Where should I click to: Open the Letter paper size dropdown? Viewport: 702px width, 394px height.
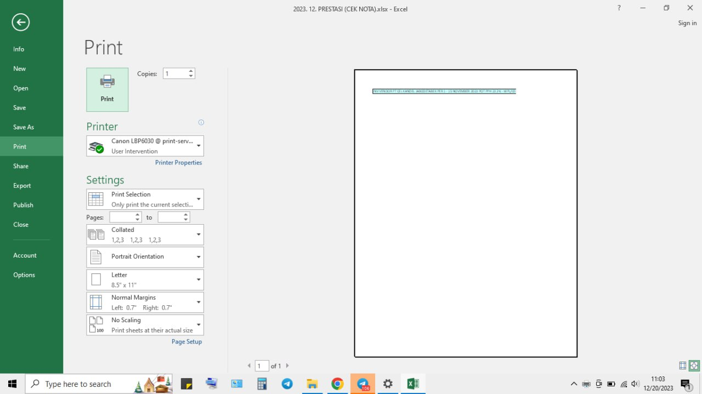[x=145, y=279]
